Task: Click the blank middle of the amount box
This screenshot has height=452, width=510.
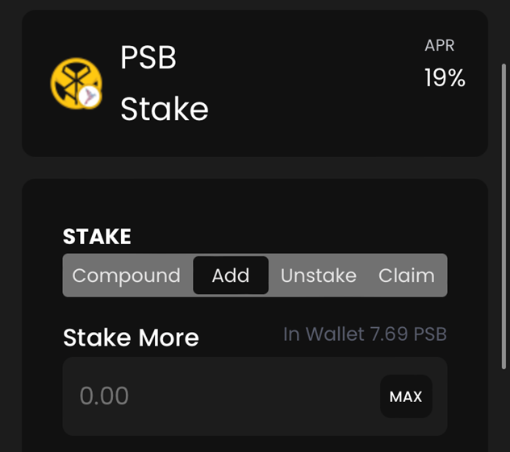Action: (x=253, y=396)
